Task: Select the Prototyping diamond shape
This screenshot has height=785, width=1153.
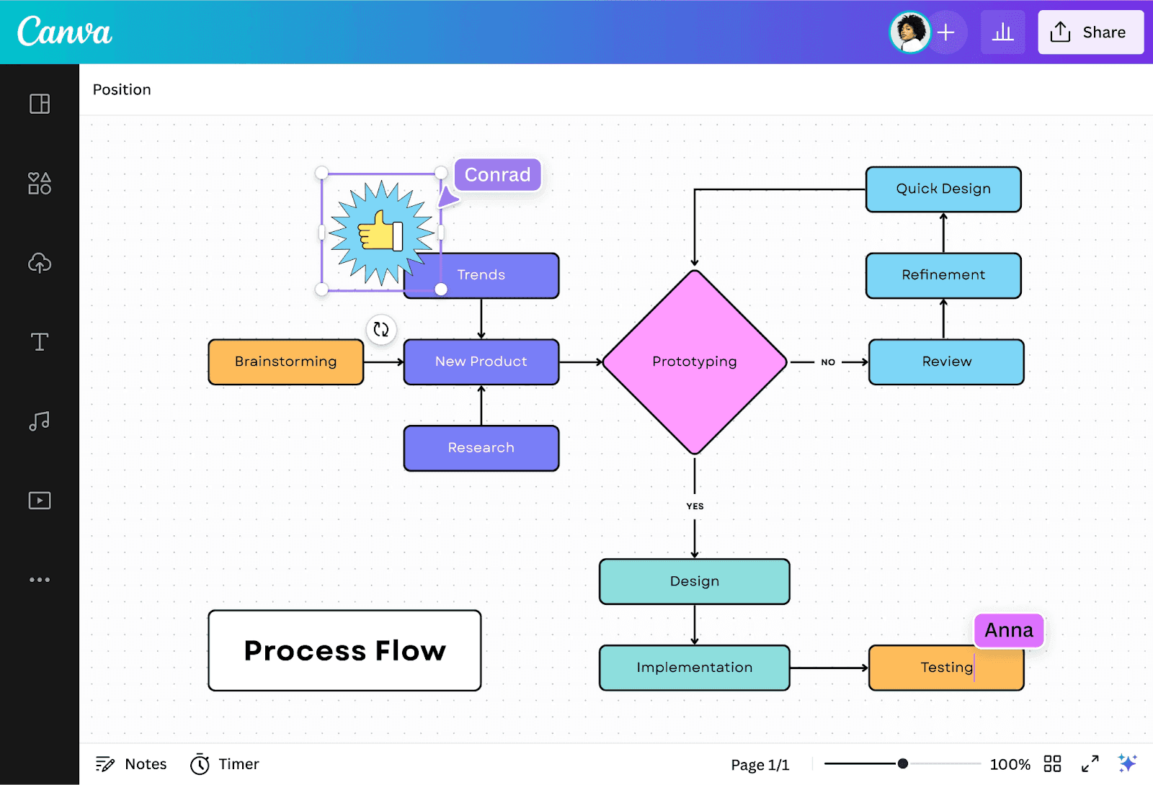Action: tap(695, 362)
